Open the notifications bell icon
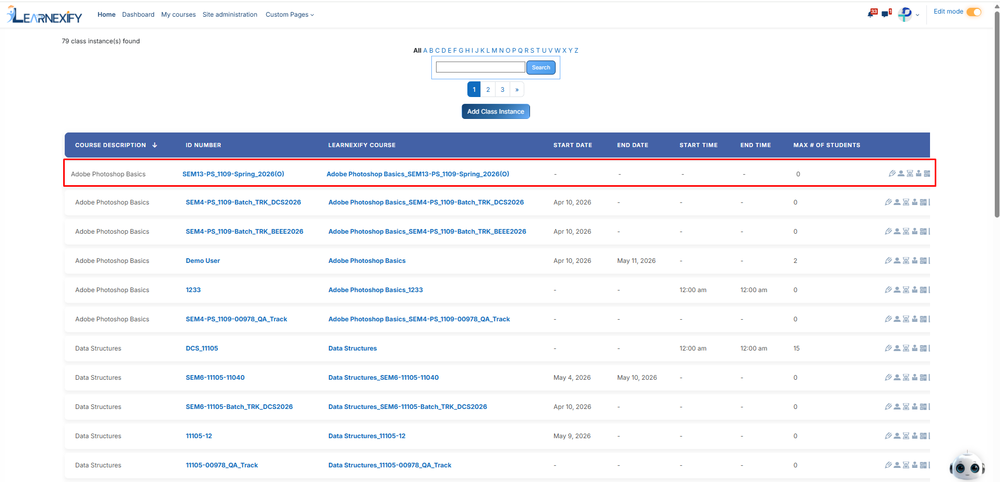Image resolution: width=1000 pixels, height=482 pixels. coord(872,14)
